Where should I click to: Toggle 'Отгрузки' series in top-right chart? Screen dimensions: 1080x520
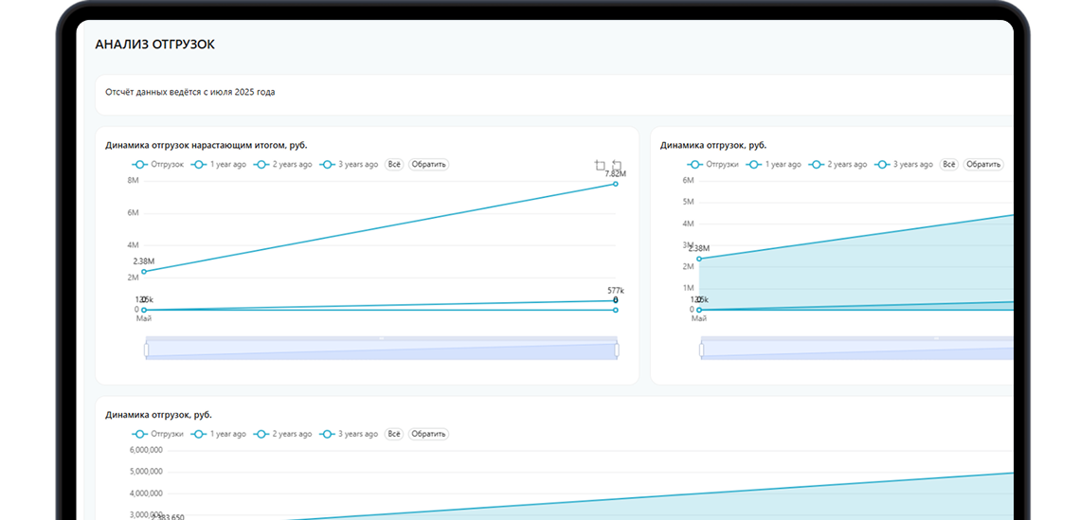712,165
